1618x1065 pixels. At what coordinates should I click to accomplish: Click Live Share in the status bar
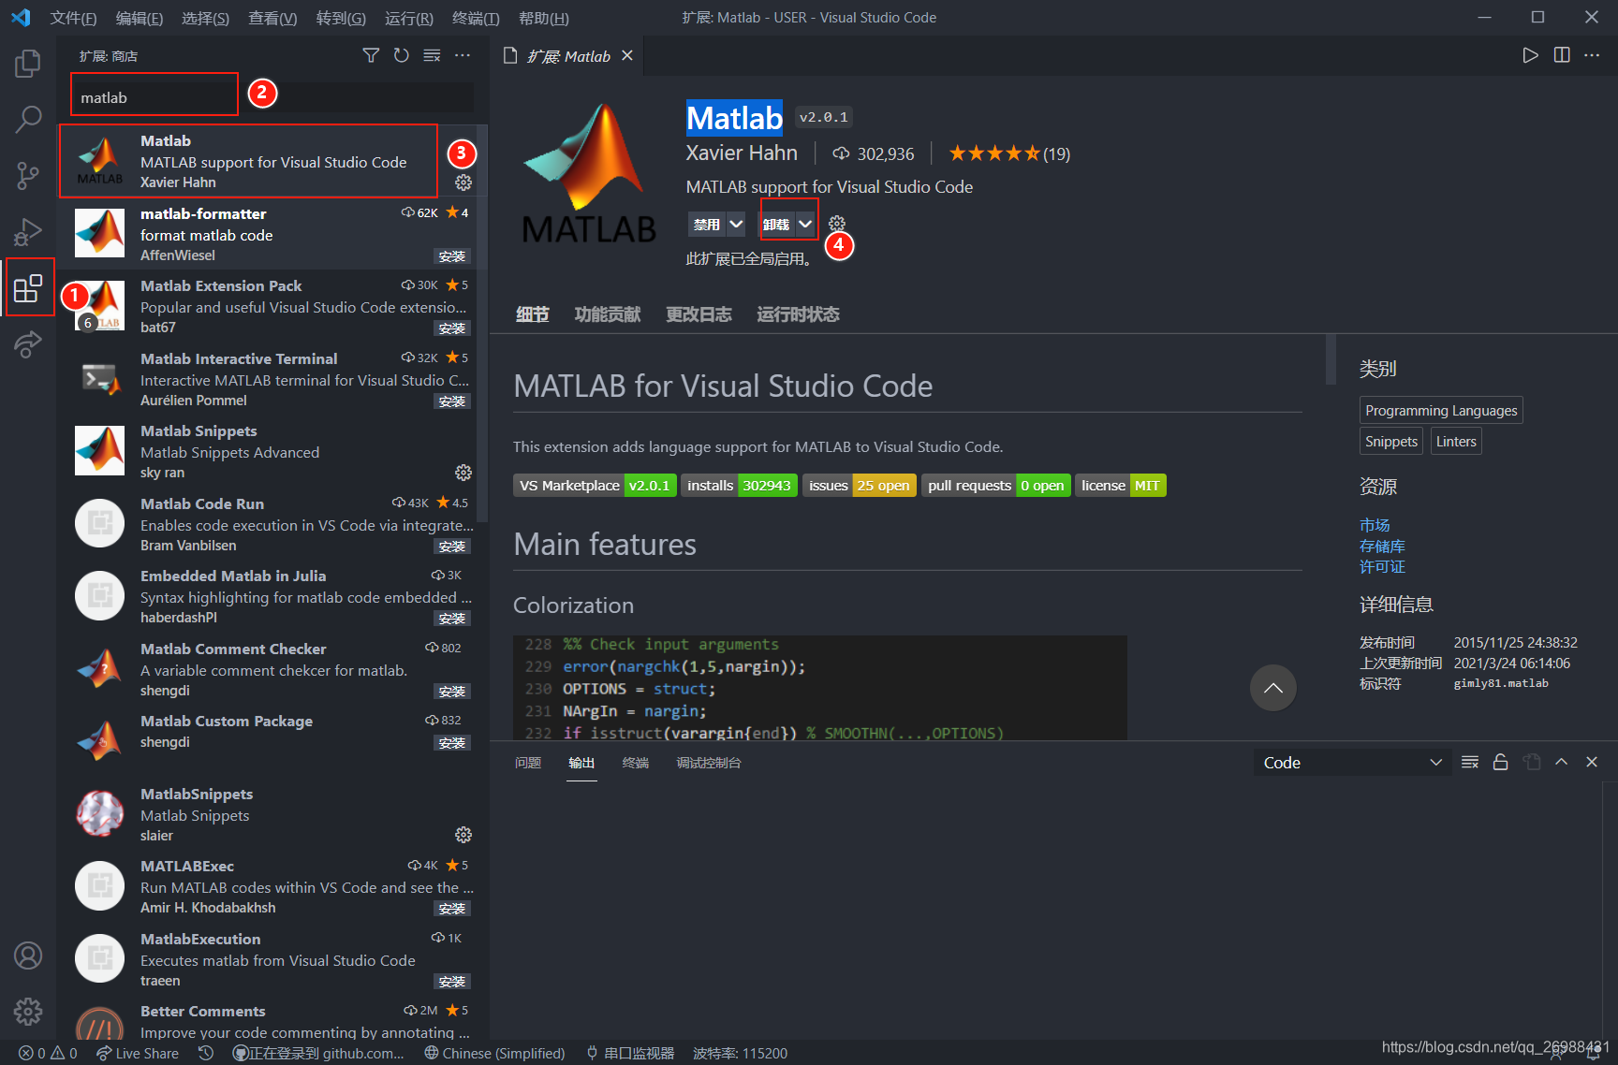[138, 1053]
